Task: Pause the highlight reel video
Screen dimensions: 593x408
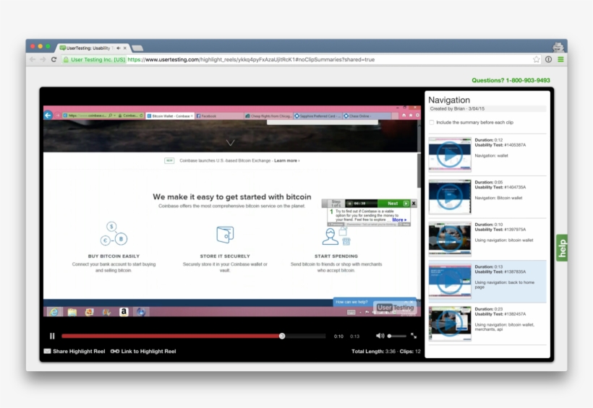Action: tap(52, 336)
